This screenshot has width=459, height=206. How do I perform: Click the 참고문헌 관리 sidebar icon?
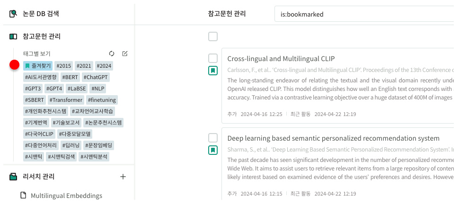(13, 36)
